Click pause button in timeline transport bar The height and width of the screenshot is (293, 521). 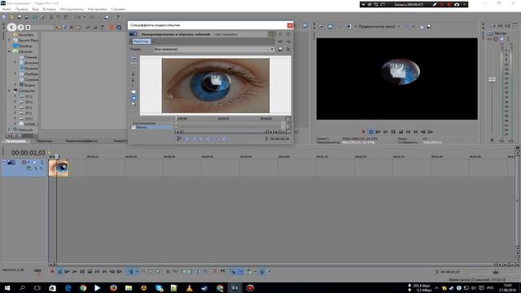tap(82, 271)
